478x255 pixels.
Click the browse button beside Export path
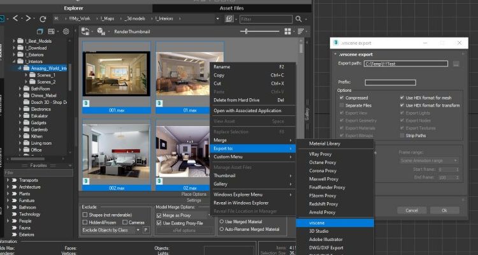tap(455, 64)
